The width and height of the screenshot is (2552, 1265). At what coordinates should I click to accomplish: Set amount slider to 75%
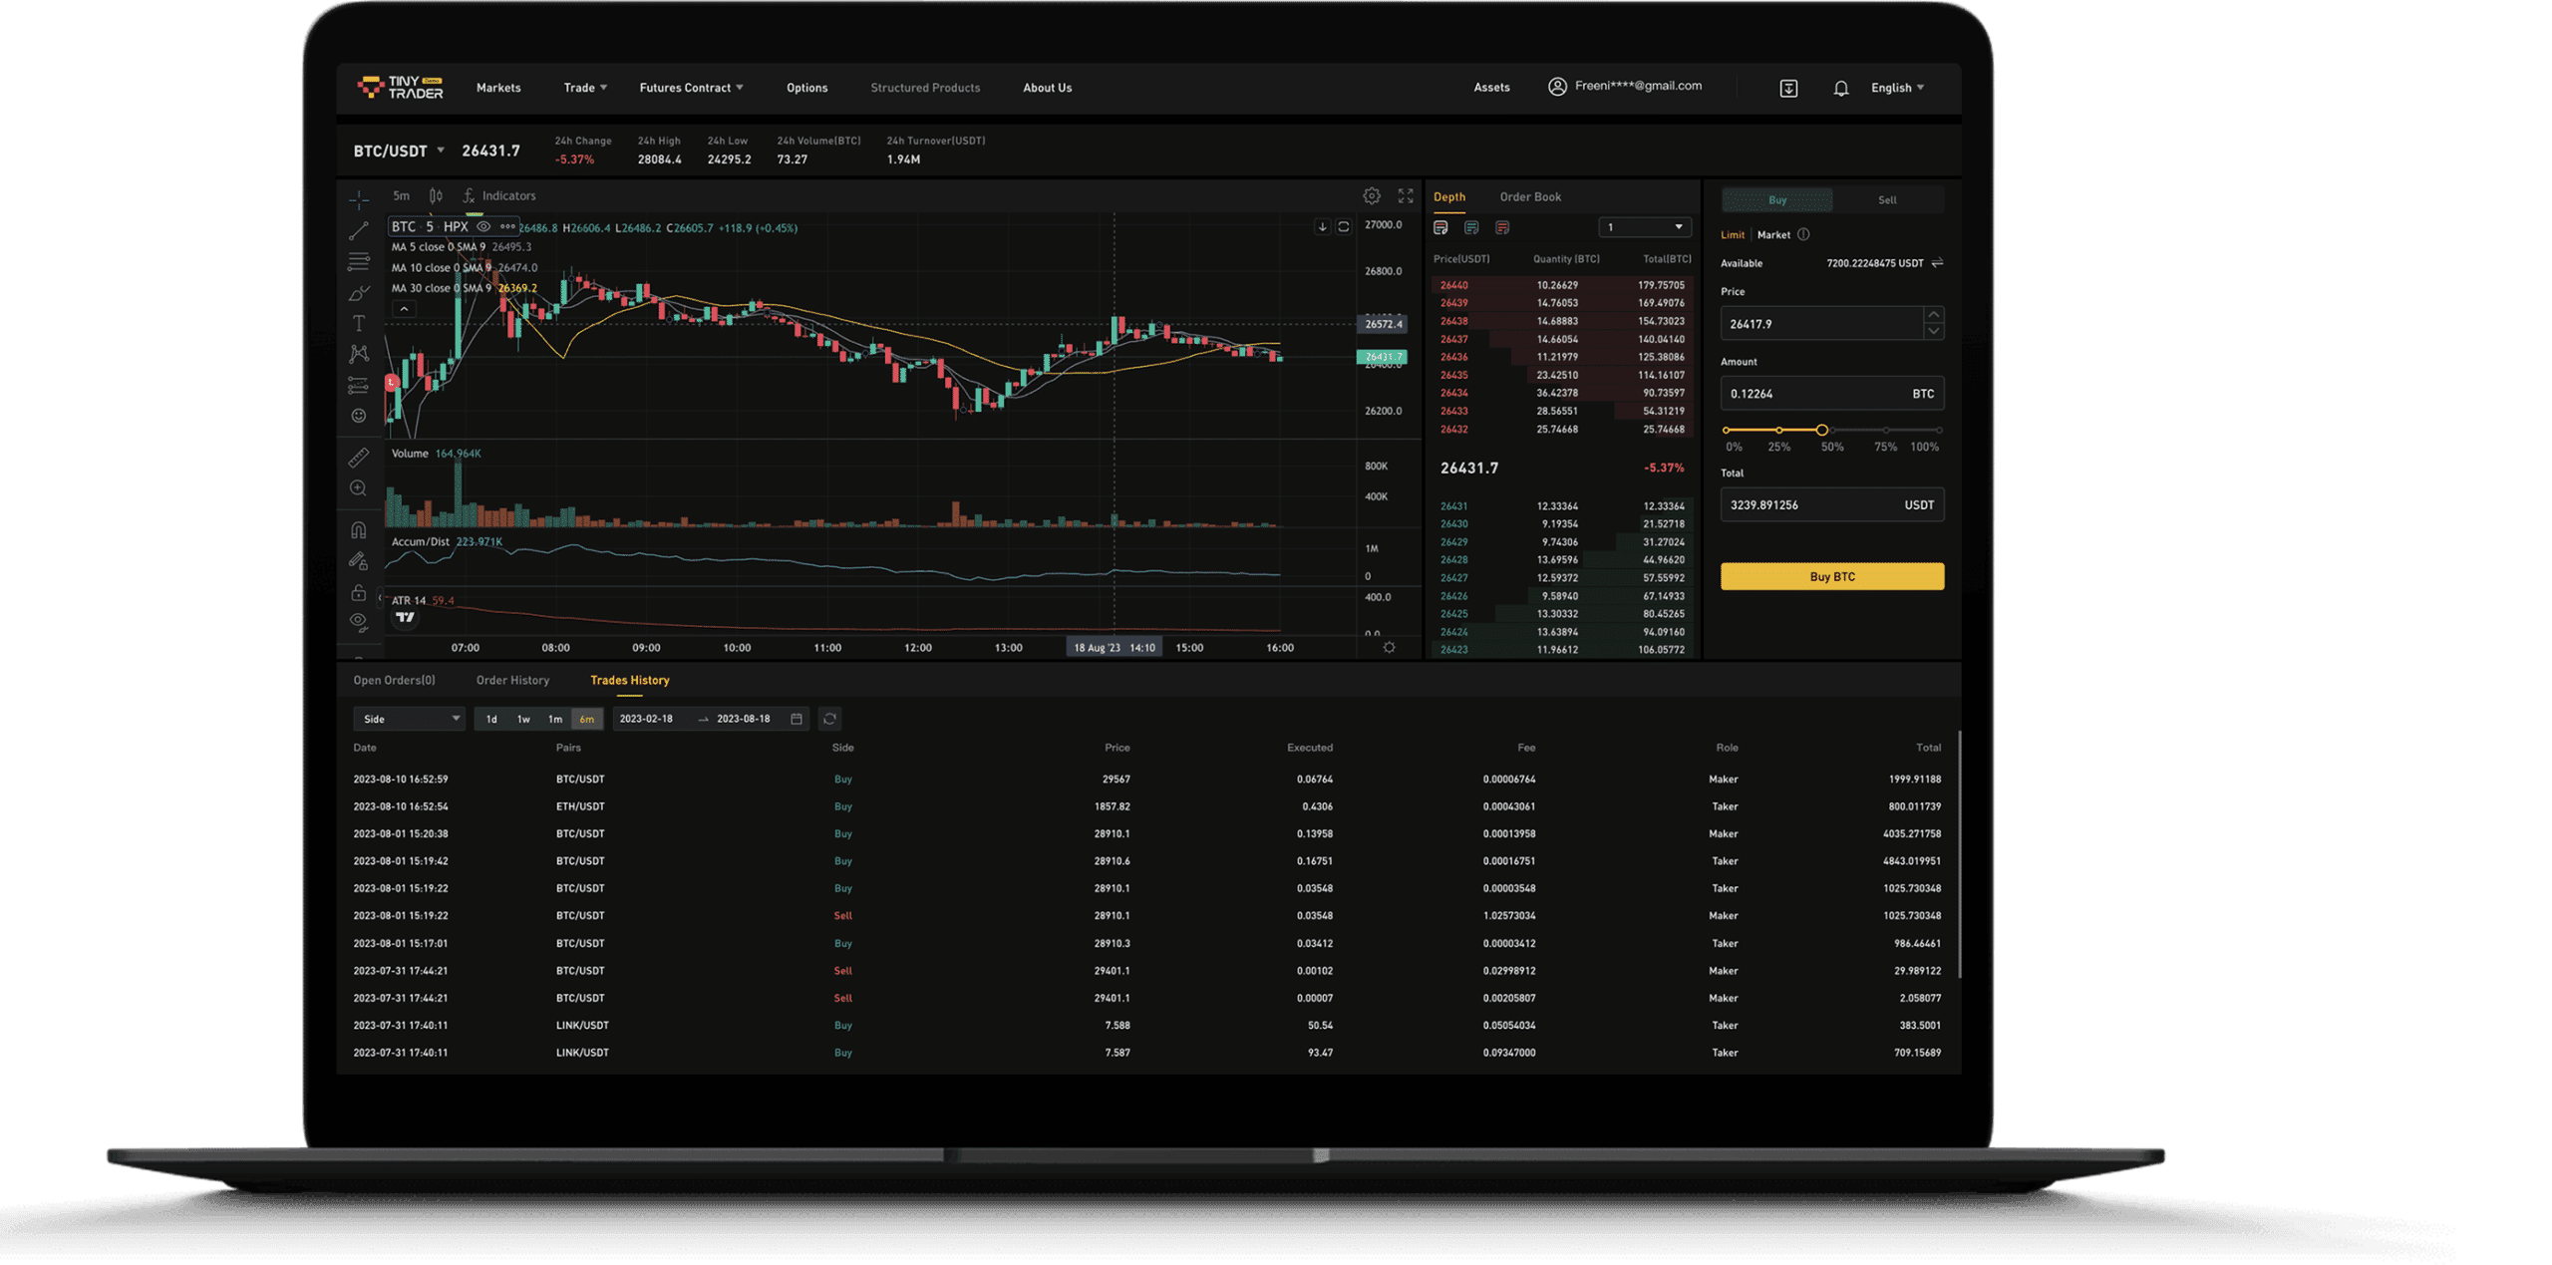1885,431
